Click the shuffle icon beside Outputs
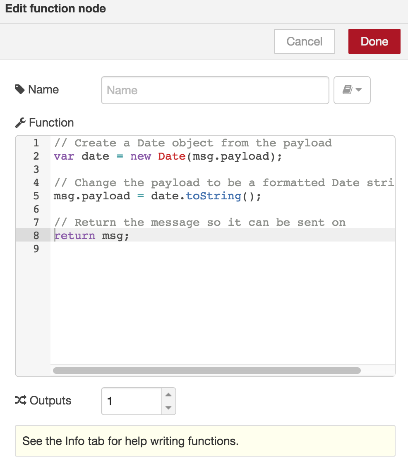 click(20, 400)
